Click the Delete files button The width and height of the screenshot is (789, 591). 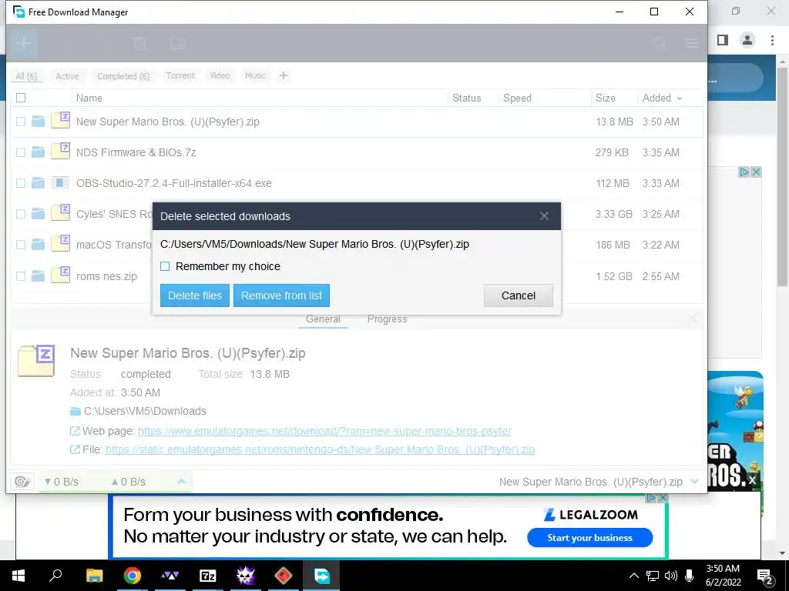(x=195, y=295)
